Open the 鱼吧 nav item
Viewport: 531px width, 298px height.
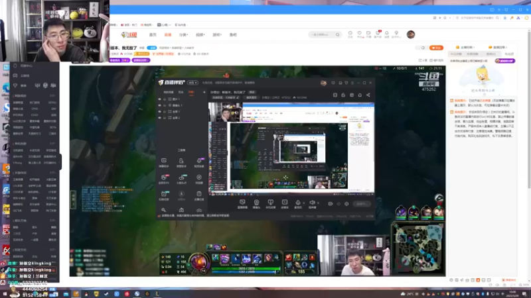[233, 35]
